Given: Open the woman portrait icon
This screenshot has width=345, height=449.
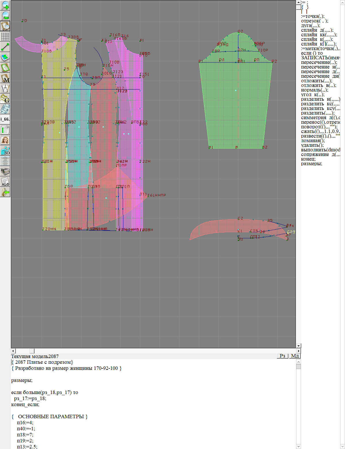Looking at the screenshot, I should pyautogui.click(x=5, y=140).
